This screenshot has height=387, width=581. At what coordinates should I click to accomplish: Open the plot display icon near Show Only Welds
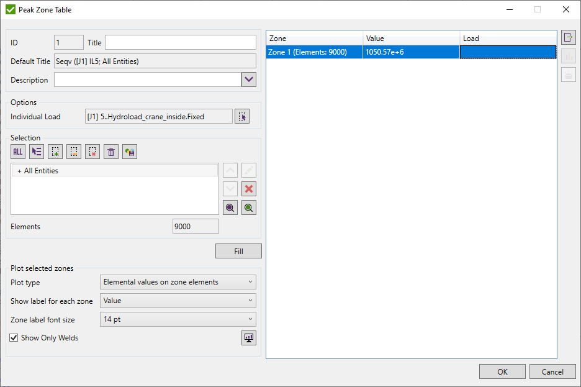pyautogui.click(x=249, y=337)
